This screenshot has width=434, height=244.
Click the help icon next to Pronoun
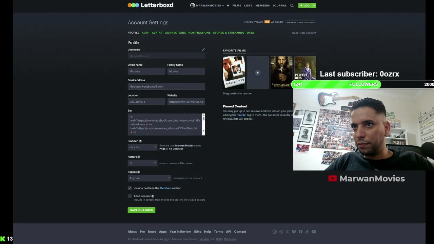(140, 141)
